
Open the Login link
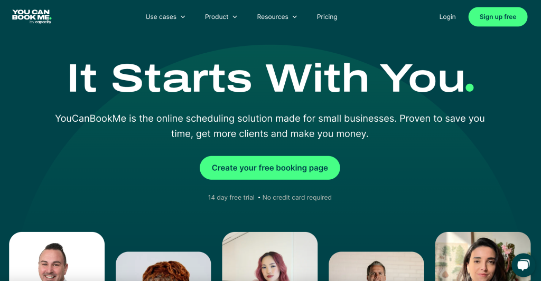(x=447, y=17)
